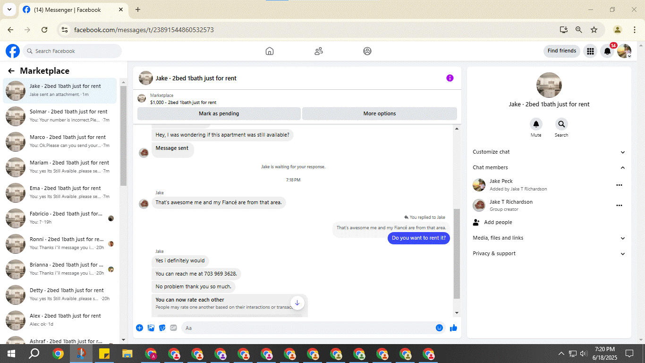Image resolution: width=645 pixels, height=363 pixels.
Task: Click message 'You can reach me at 703 969 3628.'
Action: 196,274
